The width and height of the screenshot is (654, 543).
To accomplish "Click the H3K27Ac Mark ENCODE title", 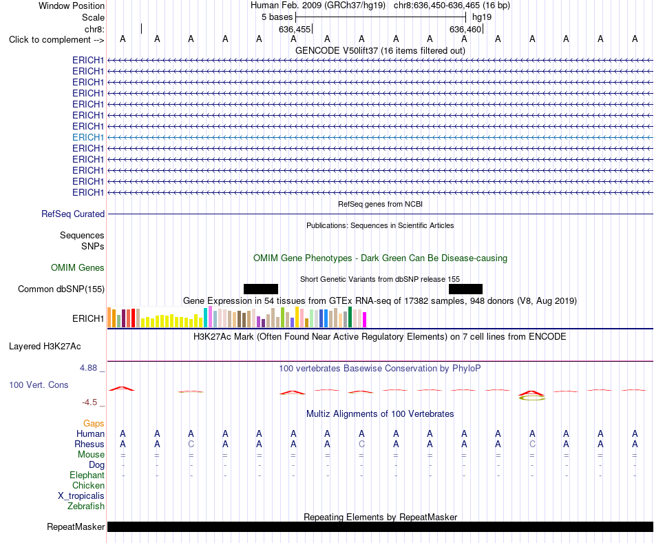I will 380,336.
